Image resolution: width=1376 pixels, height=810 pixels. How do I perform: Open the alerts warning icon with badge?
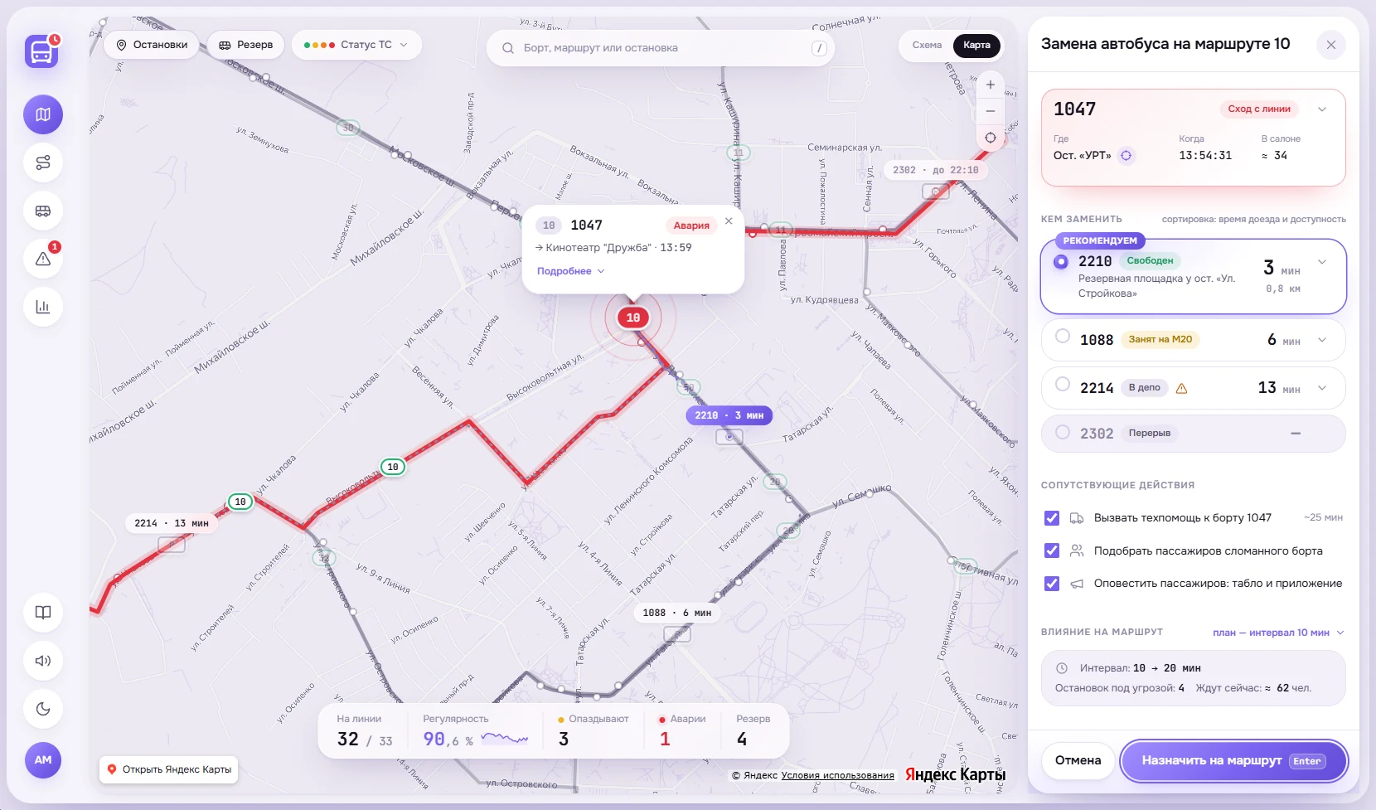(43, 259)
